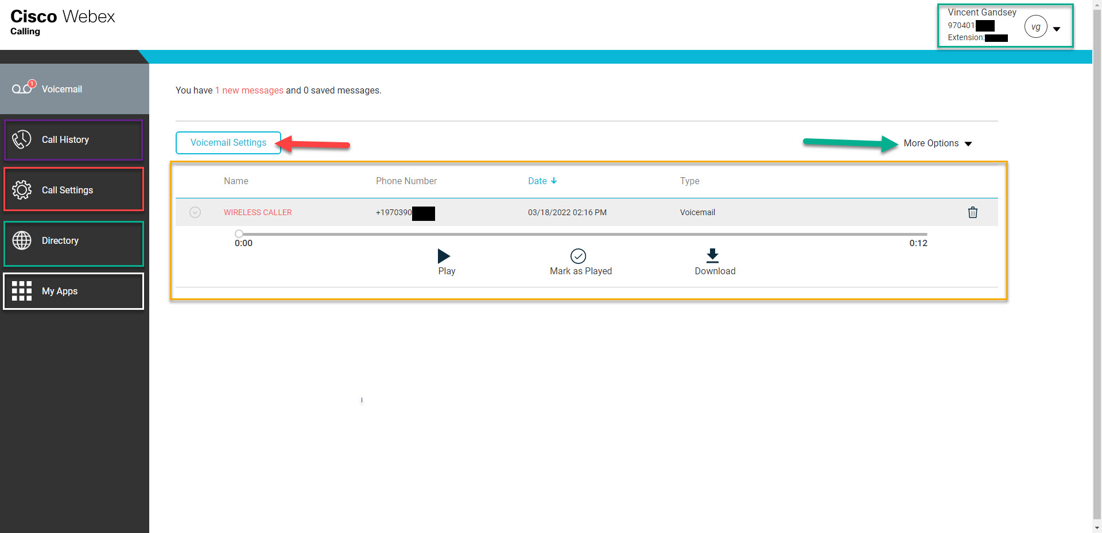Screen dimensions: 1102x533
Task: Click the Vincent Gandsey user name
Action: coord(981,12)
